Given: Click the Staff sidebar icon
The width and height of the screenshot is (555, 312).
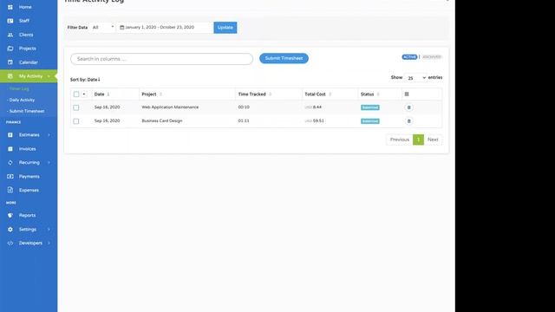Looking at the screenshot, I should (10, 21).
